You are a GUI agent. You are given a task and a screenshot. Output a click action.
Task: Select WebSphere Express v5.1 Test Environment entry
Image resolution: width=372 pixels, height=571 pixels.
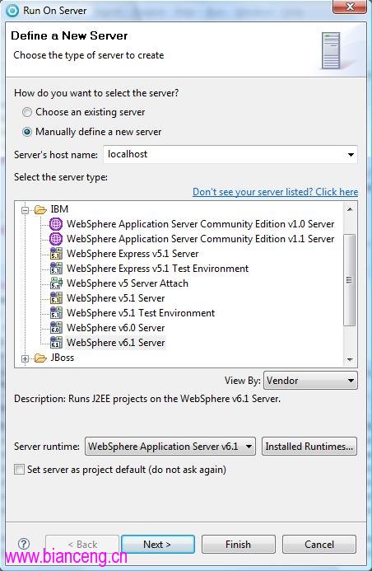pyautogui.click(x=157, y=269)
